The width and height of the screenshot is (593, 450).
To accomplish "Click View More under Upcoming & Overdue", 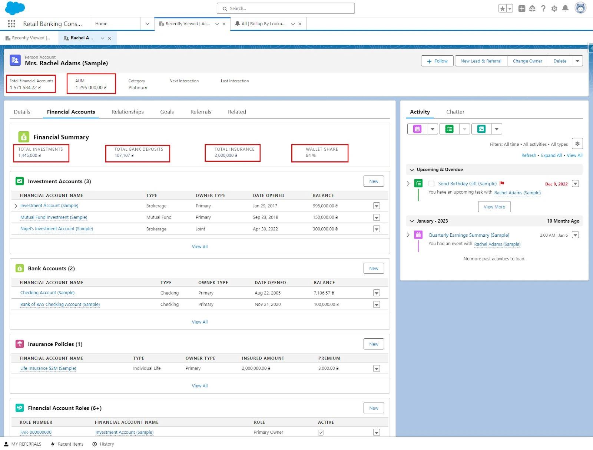I will tap(494, 207).
